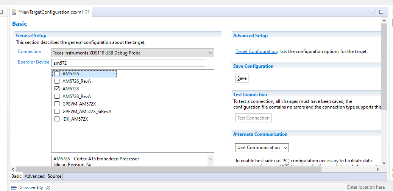Click the Basic page heading
The height and width of the screenshot is (191, 393).
click(20, 24)
